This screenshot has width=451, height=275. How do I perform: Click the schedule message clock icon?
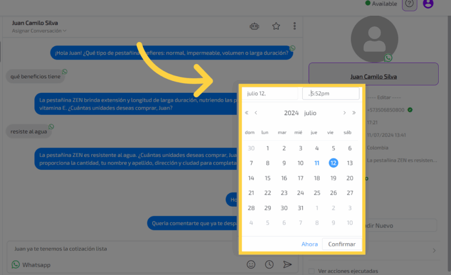point(269,264)
